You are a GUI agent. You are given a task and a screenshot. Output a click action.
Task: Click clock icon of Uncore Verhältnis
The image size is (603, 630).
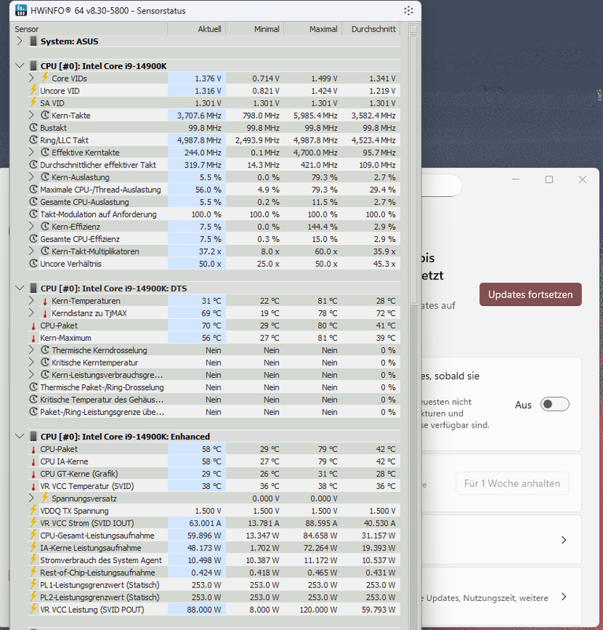[34, 264]
